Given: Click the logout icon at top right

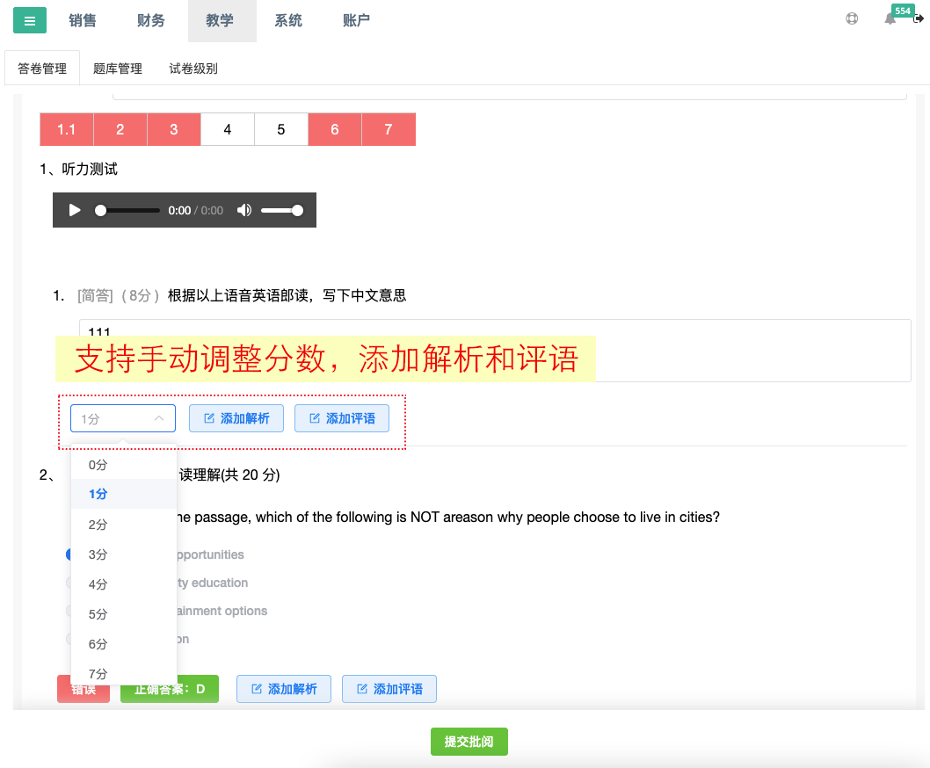Looking at the screenshot, I should (919, 18).
